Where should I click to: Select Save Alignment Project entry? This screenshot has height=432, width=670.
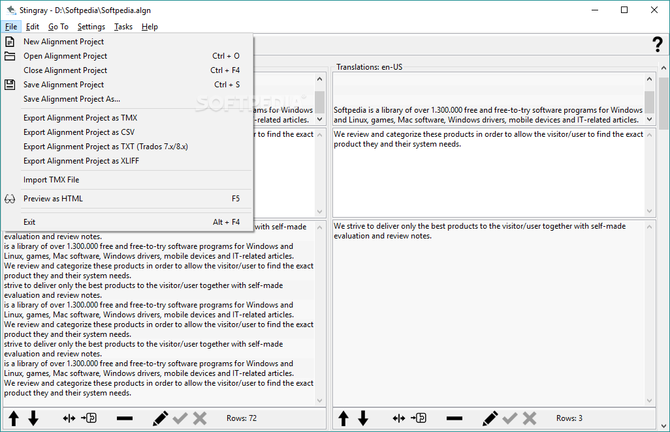point(127,85)
